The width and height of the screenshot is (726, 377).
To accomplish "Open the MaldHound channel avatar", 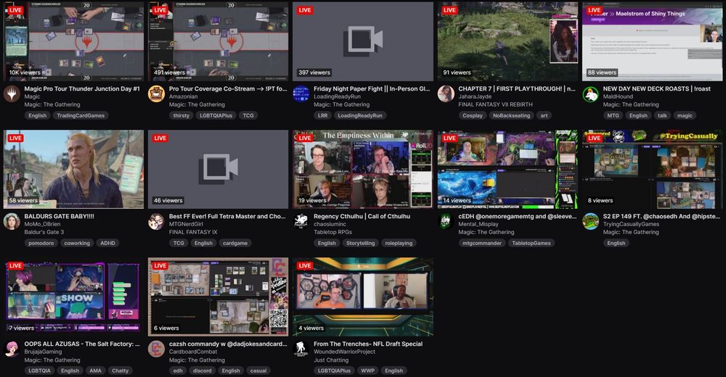I will 590,94.
